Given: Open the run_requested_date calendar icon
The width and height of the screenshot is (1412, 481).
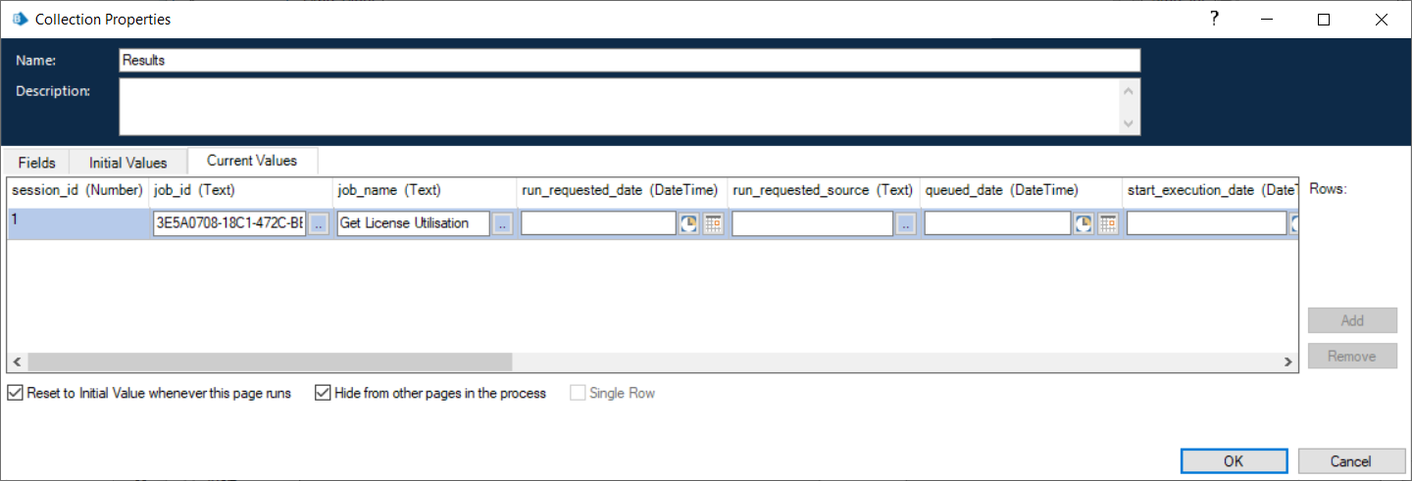Looking at the screenshot, I should point(713,223).
